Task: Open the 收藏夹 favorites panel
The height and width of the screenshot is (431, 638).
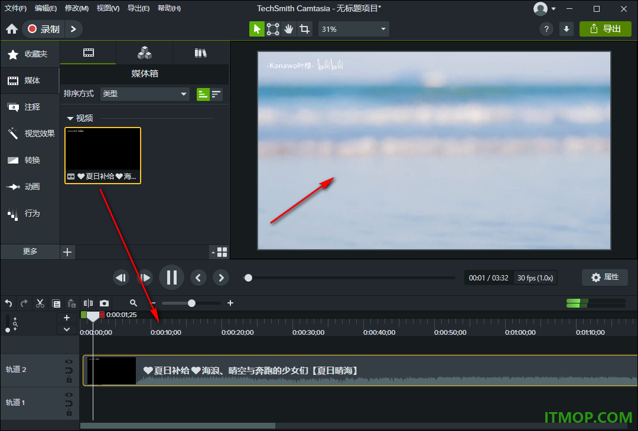Action: click(30, 54)
